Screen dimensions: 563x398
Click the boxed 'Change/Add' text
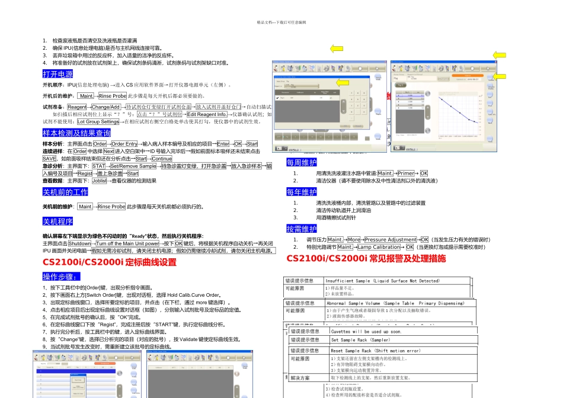(105, 107)
